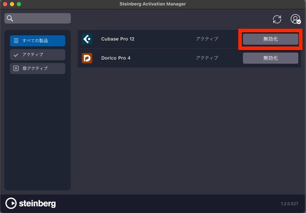Close the Steinberg Activation Manager window
This screenshot has height=213, width=306.
5,4
